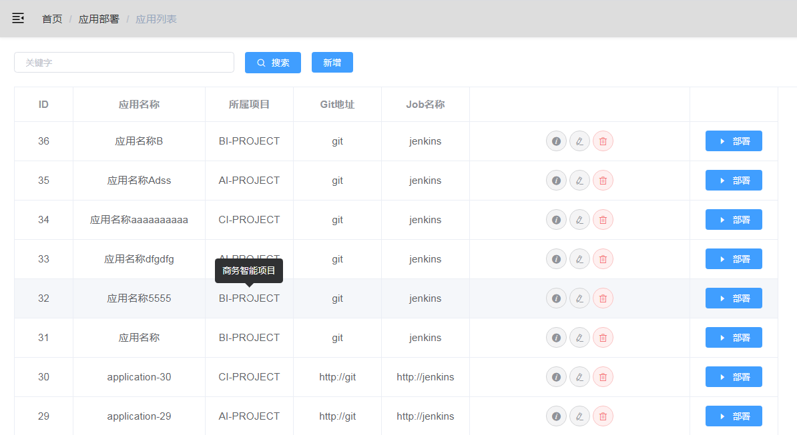Select 应用列表 breadcrumb

pos(156,19)
